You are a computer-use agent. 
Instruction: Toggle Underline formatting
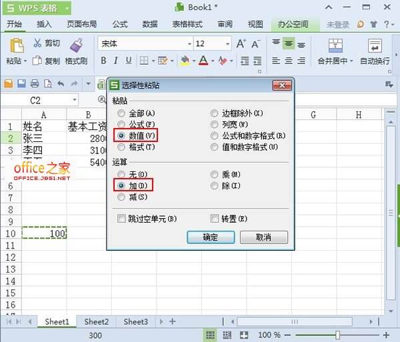click(129, 61)
